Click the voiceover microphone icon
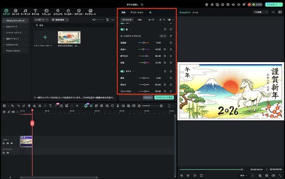 pos(118,106)
